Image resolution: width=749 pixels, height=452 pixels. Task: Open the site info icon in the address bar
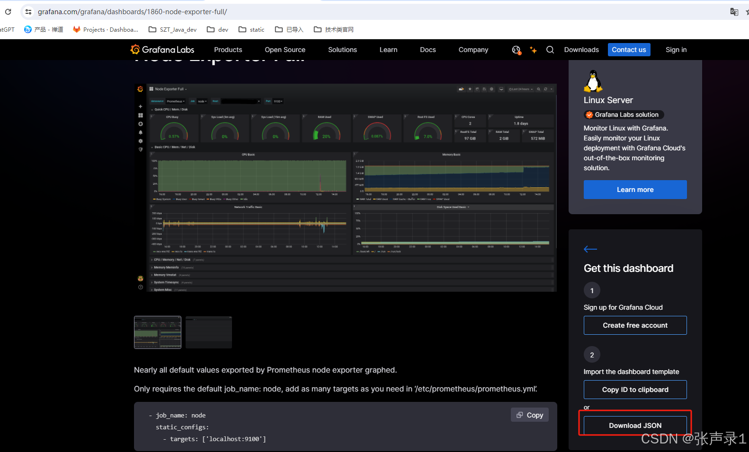click(28, 12)
